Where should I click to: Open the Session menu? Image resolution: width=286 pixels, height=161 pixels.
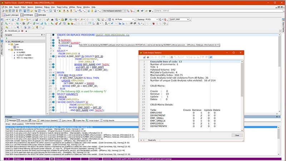(30, 7)
